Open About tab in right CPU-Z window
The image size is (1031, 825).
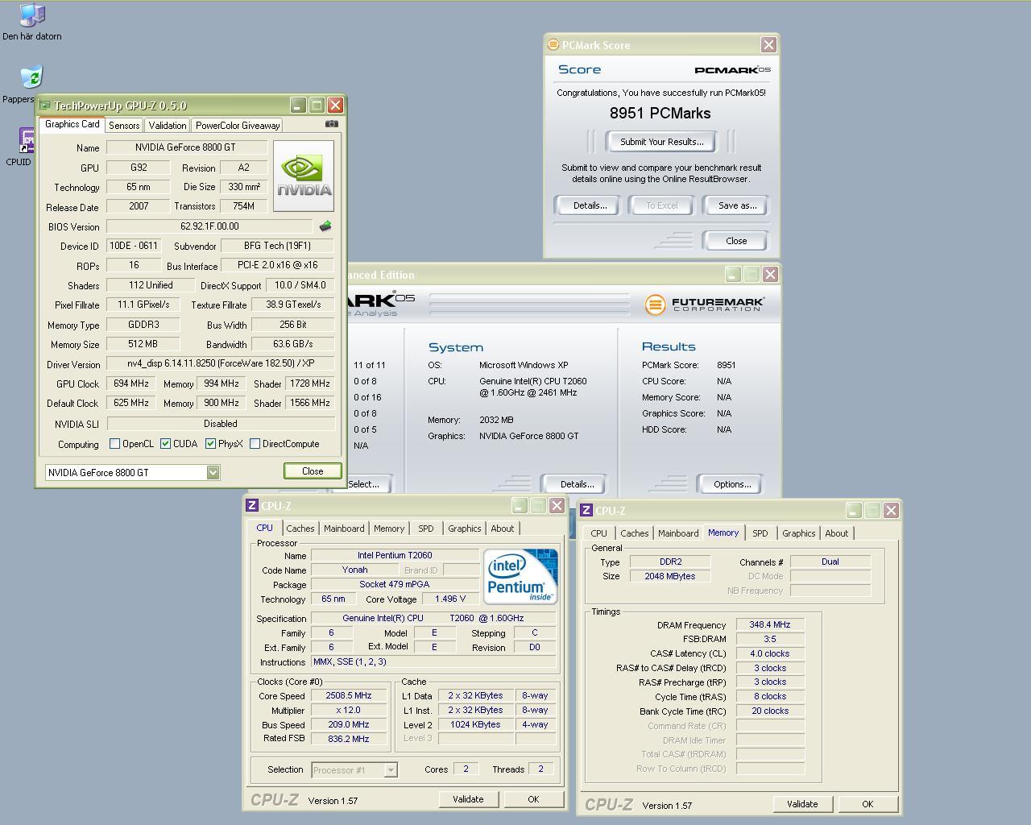[836, 533]
